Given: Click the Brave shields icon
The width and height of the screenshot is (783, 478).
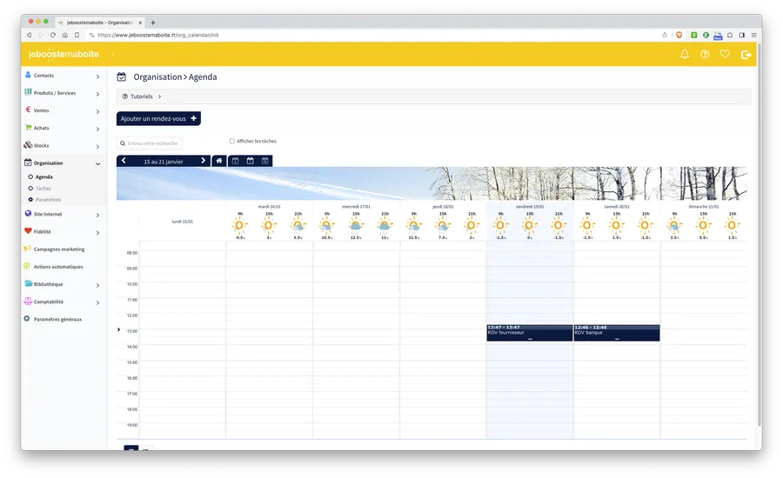Looking at the screenshot, I should (679, 35).
